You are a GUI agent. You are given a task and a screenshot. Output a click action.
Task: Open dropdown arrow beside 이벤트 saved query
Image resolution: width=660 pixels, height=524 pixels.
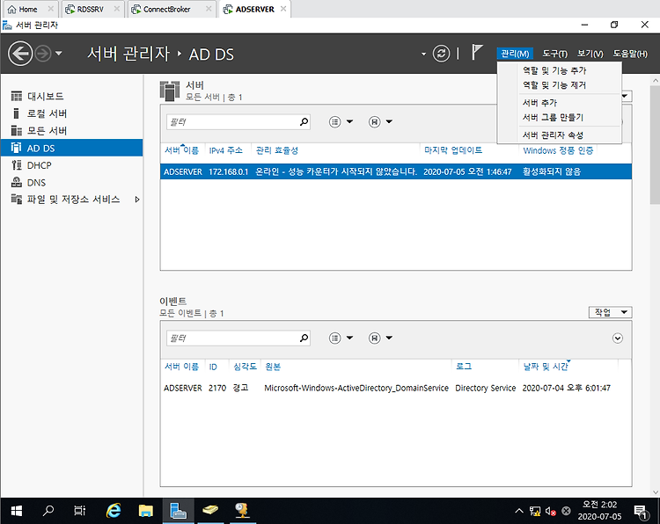[389, 338]
